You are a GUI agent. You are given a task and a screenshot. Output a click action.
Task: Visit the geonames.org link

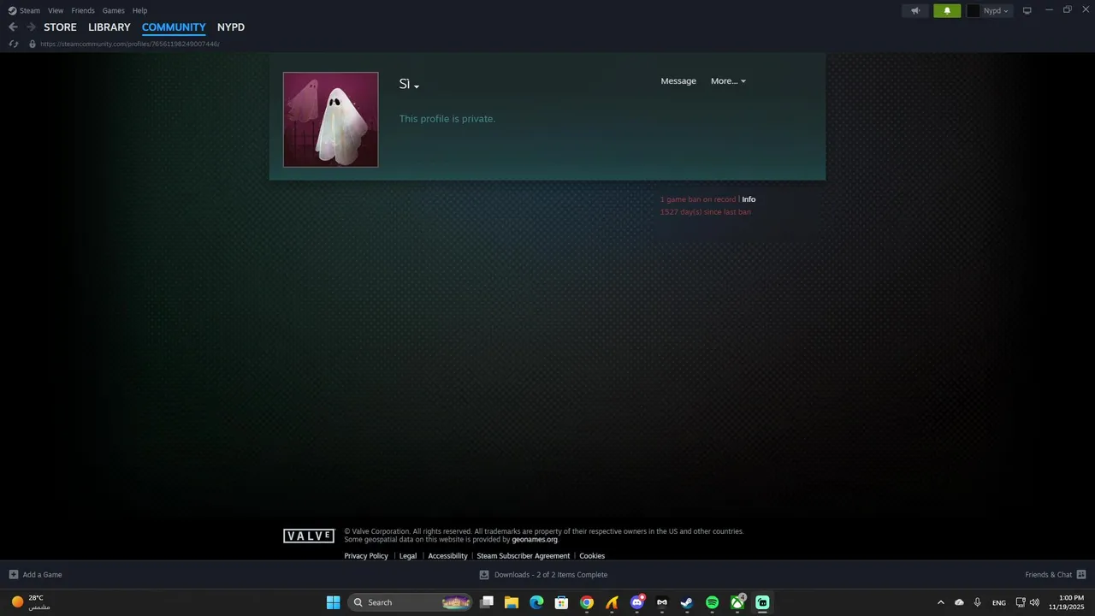coord(535,540)
